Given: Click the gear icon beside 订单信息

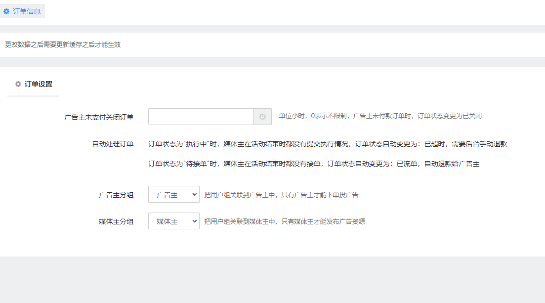Looking at the screenshot, I should pos(6,11).
